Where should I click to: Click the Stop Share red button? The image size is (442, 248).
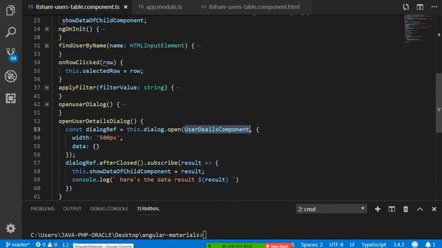click(278, 246)
